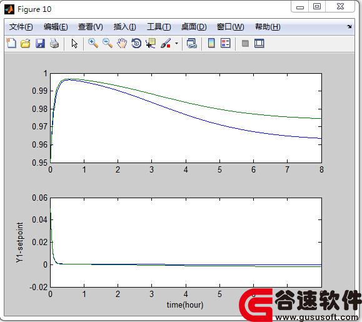This screenshot has width=362, height=322.
Task: Select the Brush data tool
Action: click(x=166, y=43)
